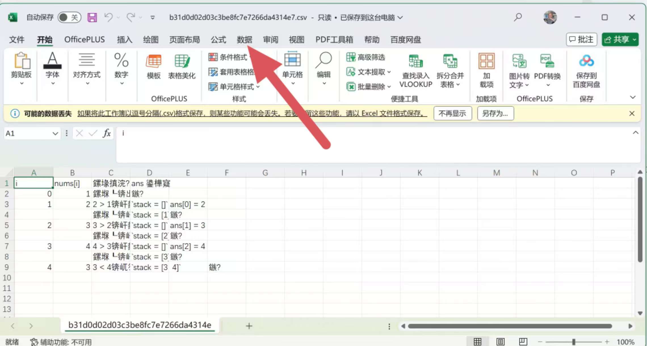This screenshot has width=647, height=346.
Task: Click the 另存为... button
Action: 495,113
